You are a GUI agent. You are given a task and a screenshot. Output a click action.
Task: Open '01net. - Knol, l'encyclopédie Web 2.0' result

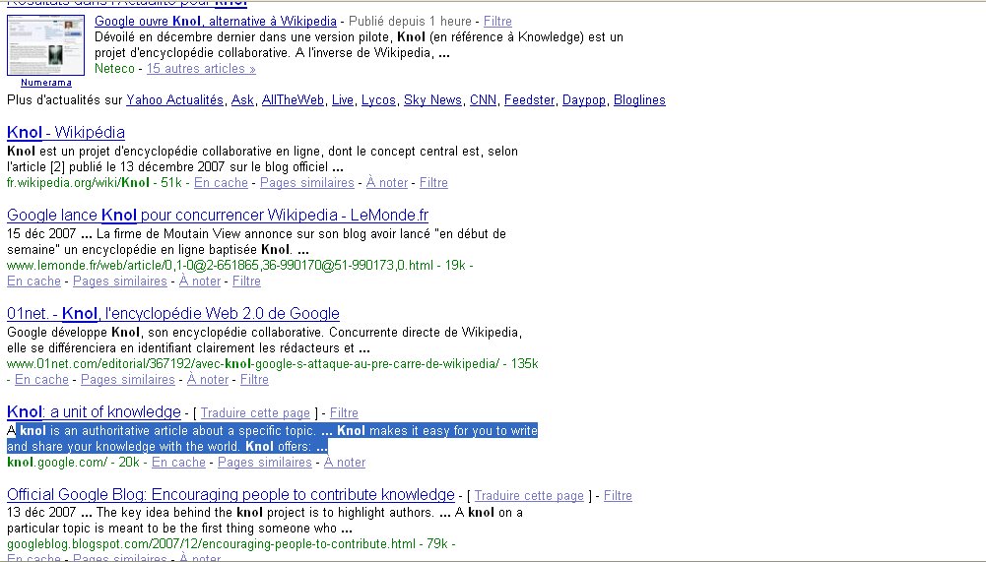click(173, 314)
